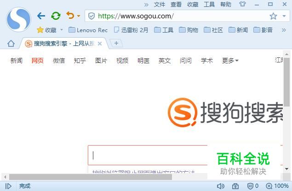Open the 新闻 link in the page navigation
Viewport: 292px width, 191px height.
[17, 61]
